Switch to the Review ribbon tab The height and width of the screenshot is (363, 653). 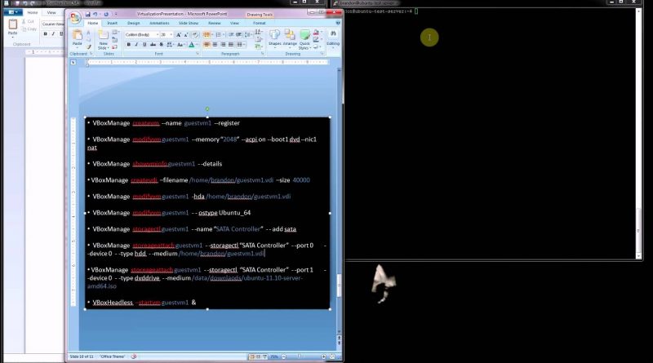214,24
